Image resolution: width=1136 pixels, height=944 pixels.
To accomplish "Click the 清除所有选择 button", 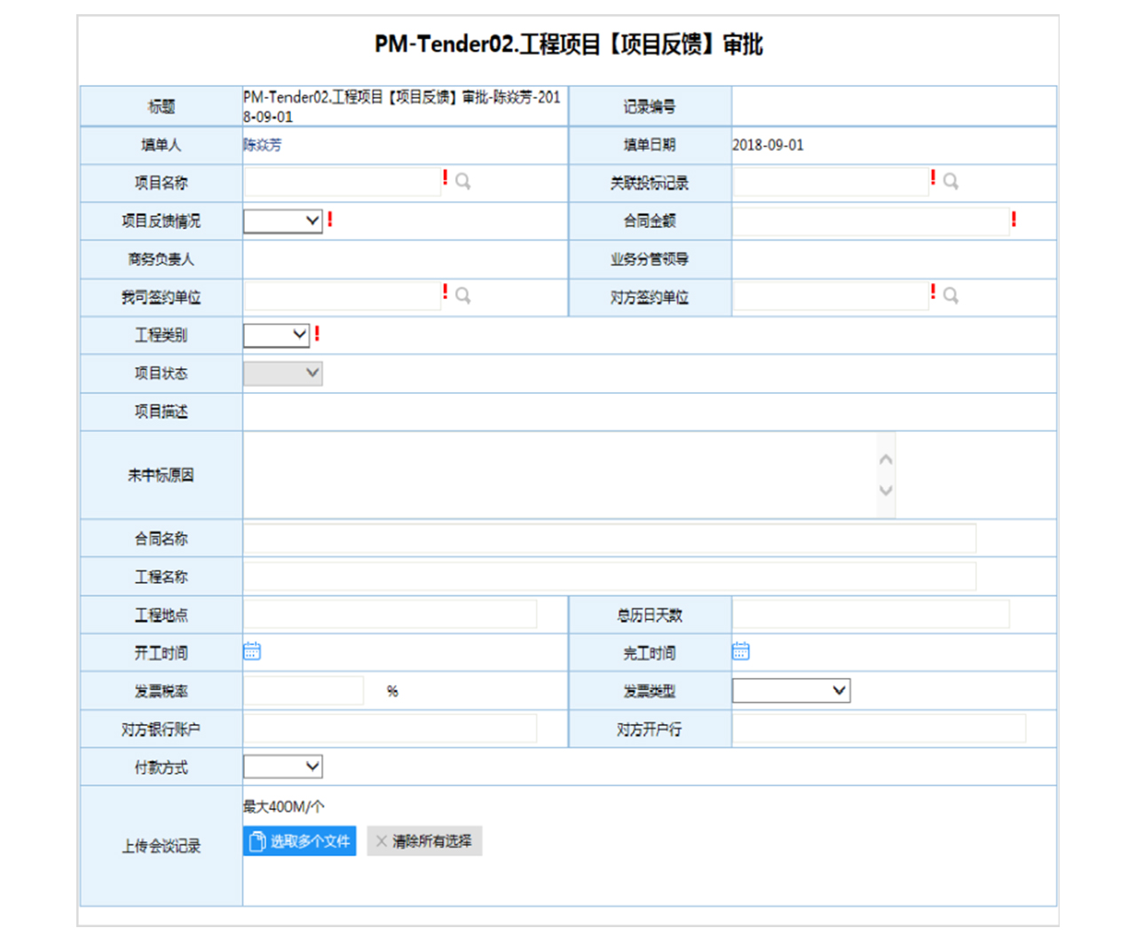I will 424,841.
